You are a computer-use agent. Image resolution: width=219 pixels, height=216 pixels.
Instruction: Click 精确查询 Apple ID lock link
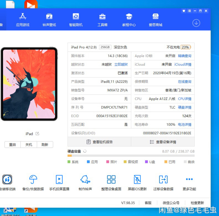(x=184, y=56)
